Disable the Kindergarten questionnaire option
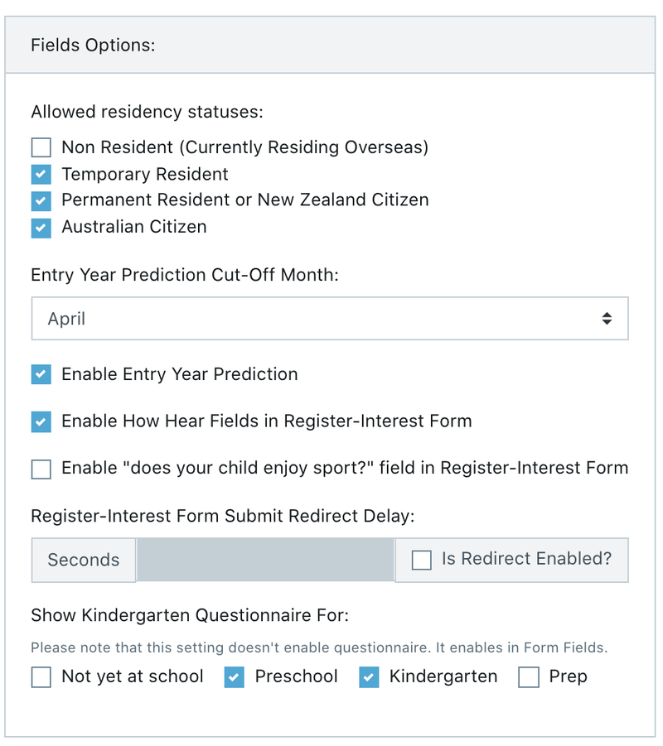This screenshot has height=746, width=663. (369, 677)
